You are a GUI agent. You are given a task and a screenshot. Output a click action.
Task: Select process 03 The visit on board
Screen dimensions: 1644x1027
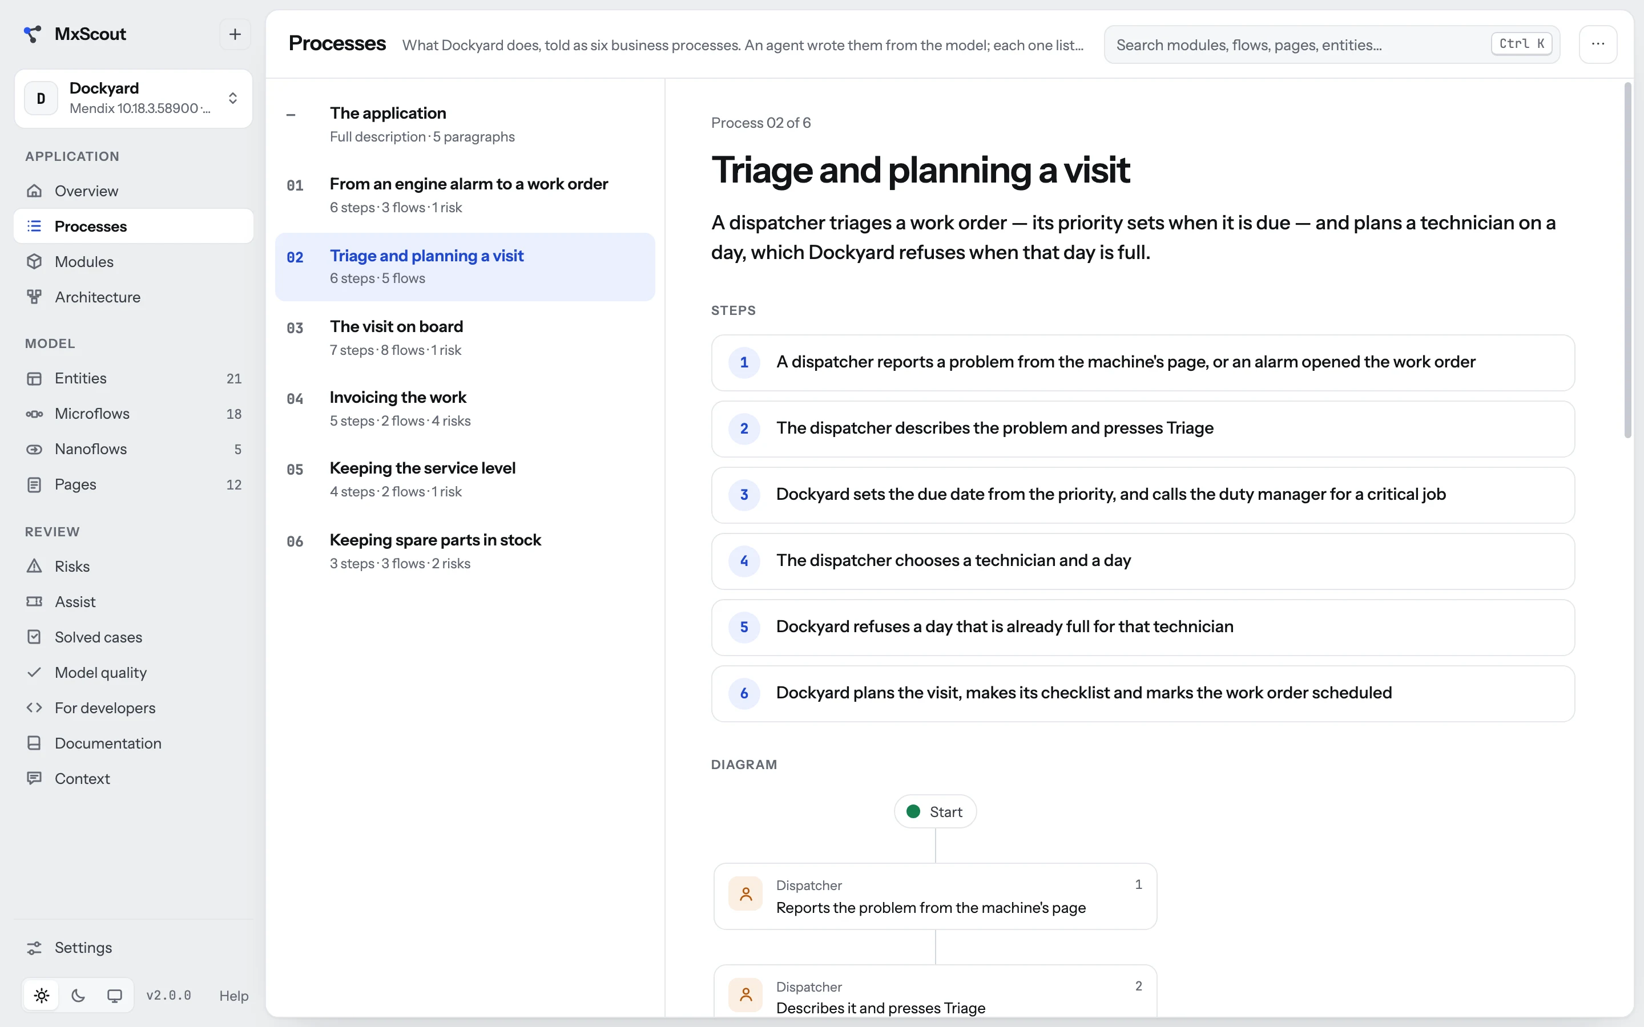click(x=465, y=338)
